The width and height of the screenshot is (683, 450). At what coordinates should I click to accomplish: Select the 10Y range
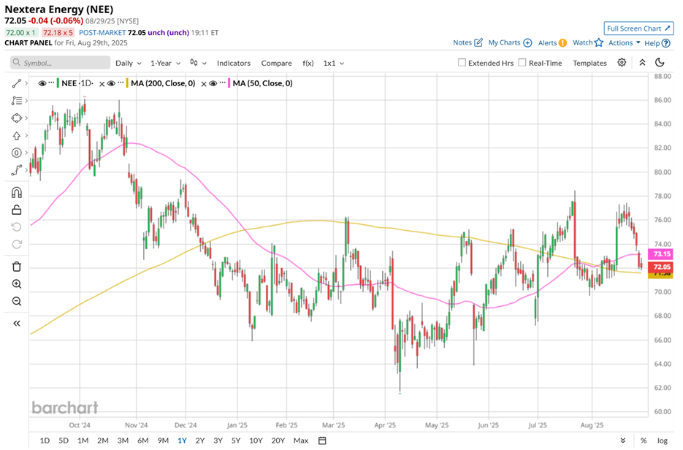point(256,441)
